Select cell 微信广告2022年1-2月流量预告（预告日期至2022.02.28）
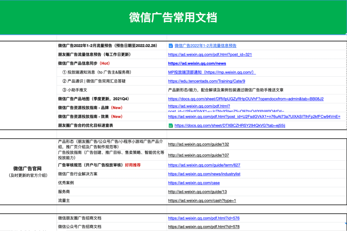The height and width of the screenshot is (231, 347). pos(112,46)
